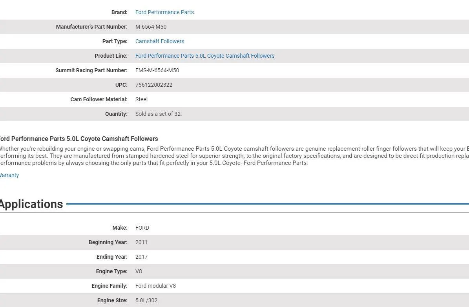Image resolution: width=469 pixels, height=307 pixels.
Task: Click the 5.0L/302 engine size value
Action: click(146, 301)
